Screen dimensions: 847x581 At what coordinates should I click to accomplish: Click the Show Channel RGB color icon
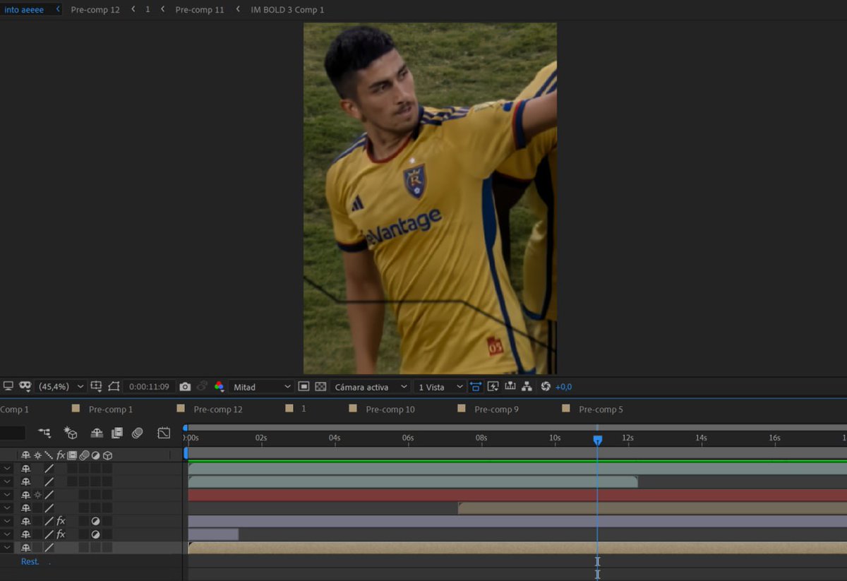(219, 387)
